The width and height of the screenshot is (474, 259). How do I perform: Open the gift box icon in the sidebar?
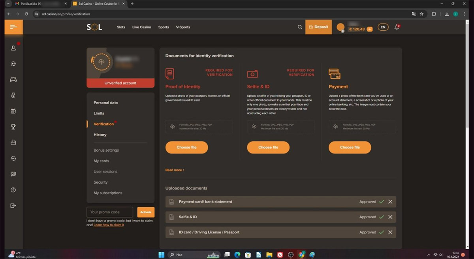coord(13,111)
